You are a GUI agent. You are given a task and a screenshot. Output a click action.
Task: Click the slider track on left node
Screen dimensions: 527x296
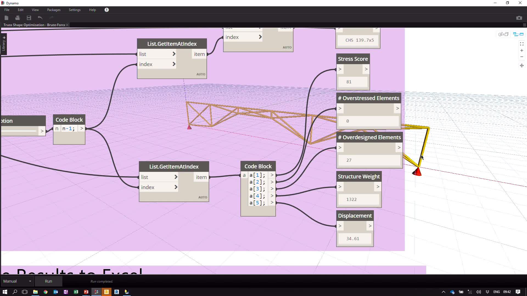(19, 131)
